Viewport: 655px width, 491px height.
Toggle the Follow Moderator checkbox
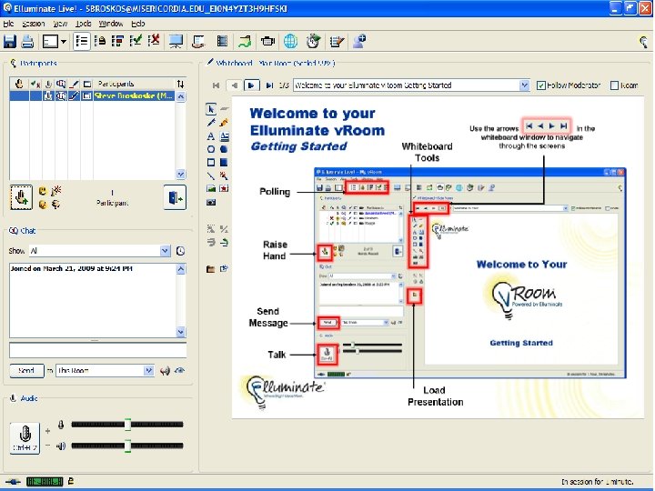point(541,85)
